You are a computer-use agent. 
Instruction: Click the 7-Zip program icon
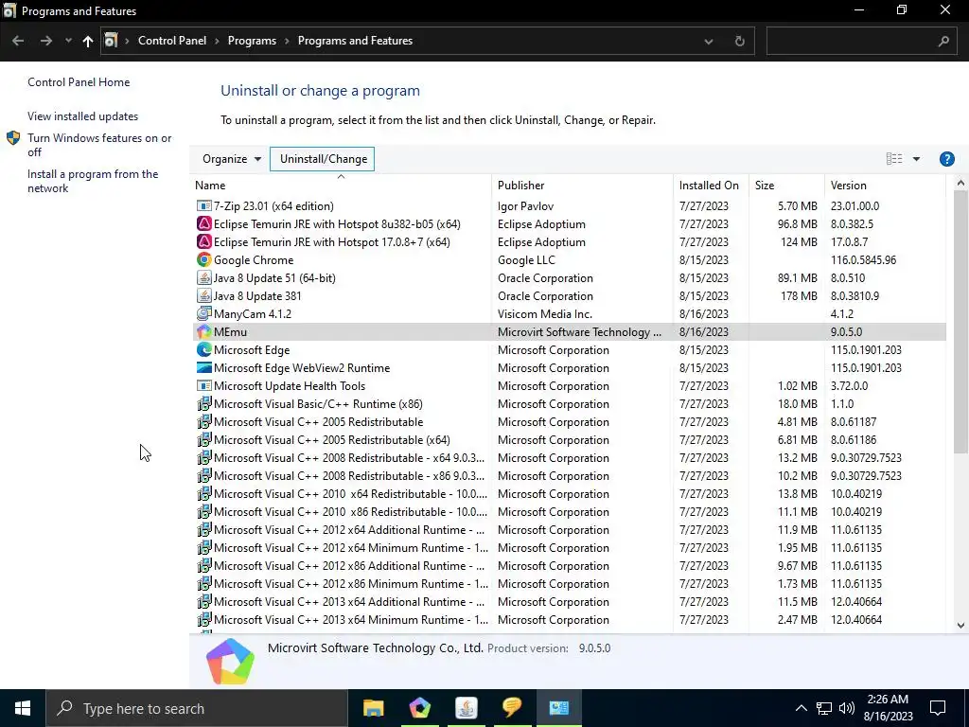point(204,205)
